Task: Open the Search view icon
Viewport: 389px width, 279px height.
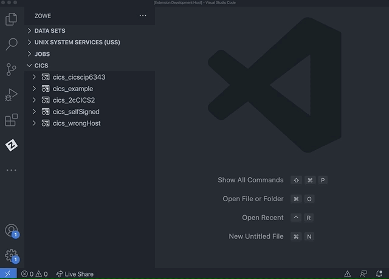Action: 11,44
